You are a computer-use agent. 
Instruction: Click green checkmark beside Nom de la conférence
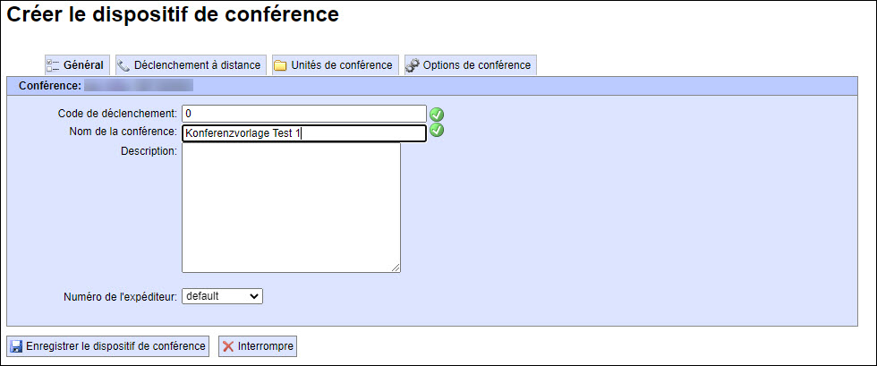click(x=437, y=131)
